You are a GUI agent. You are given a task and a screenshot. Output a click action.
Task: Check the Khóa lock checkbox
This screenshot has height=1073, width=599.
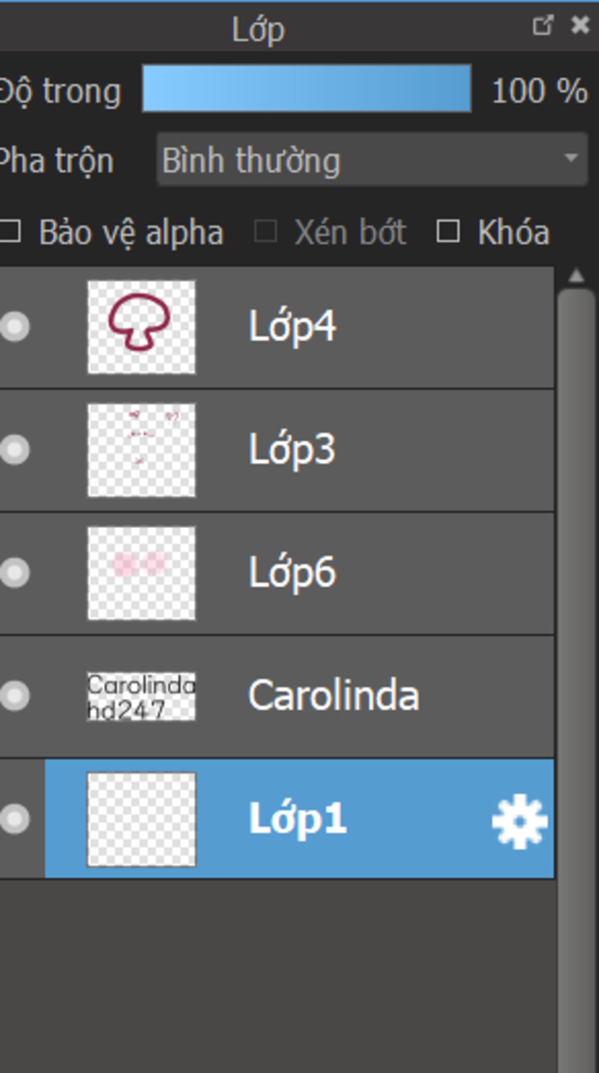448,232
